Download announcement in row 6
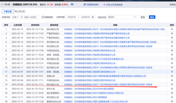Image resolution: width=176 pixels, height=103 pixels. click(x=172, y=50)
